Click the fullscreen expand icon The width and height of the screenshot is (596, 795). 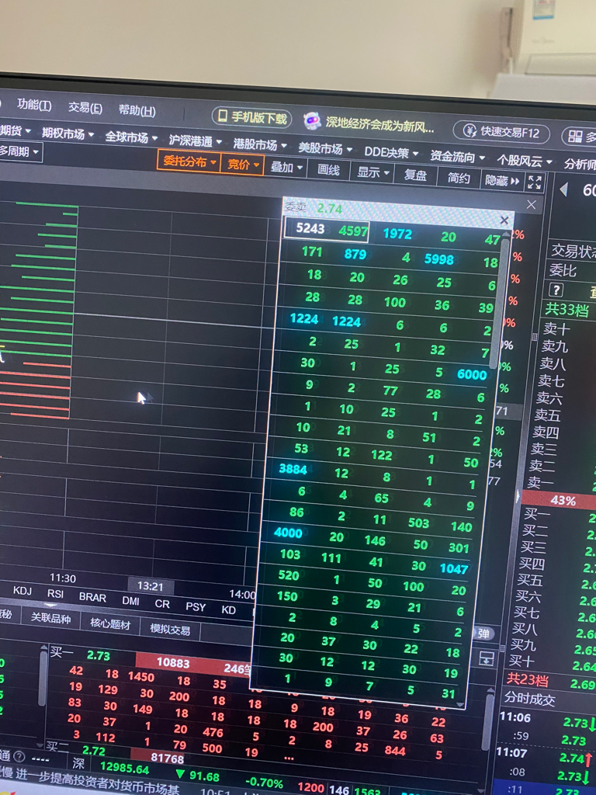[535, 182]
